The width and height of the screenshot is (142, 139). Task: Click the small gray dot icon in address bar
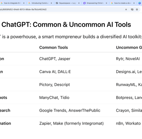click(126, 9)
